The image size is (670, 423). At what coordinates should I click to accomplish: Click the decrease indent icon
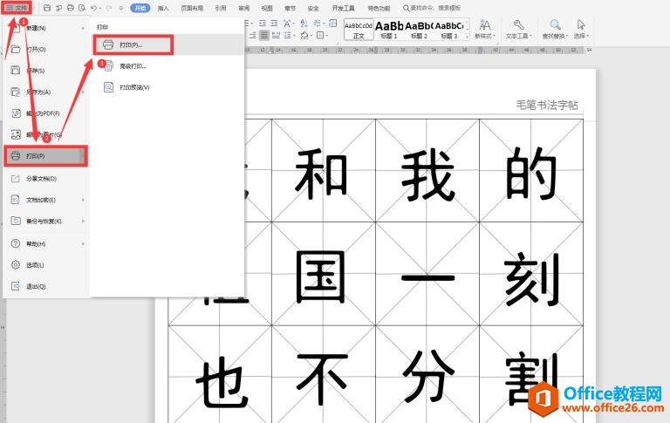tap(263, 23)
